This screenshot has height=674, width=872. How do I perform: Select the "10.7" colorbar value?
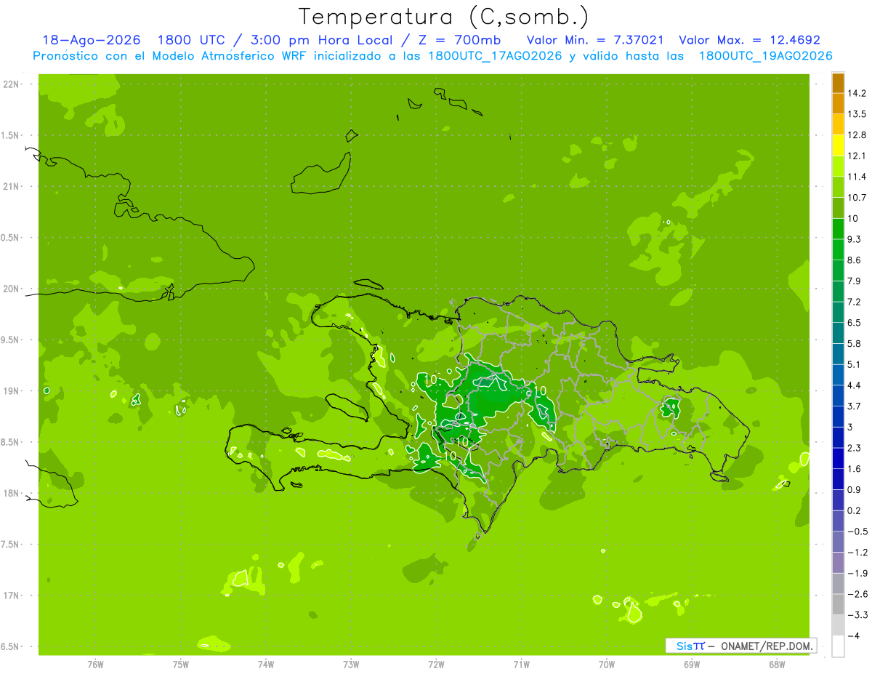pos(857,197)
